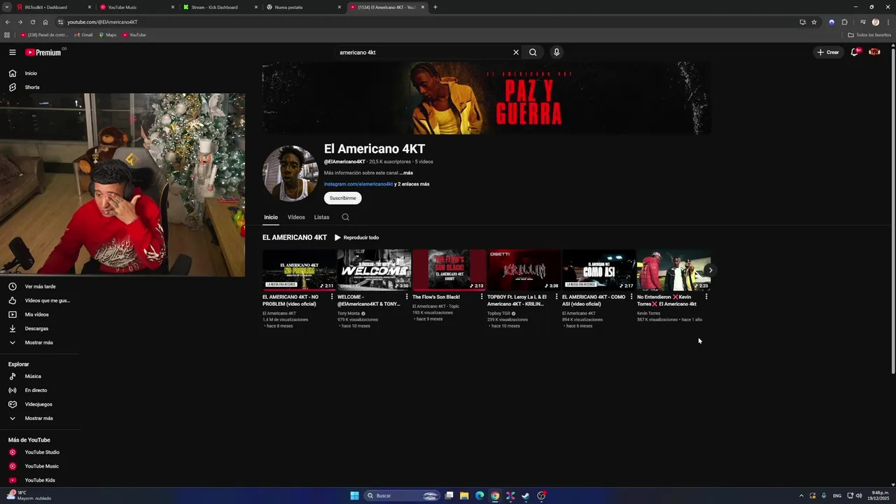Click the YouTube search input field

point(423,52)
